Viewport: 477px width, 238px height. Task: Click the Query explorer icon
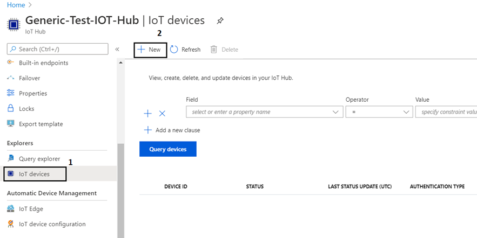click(11, 158)
